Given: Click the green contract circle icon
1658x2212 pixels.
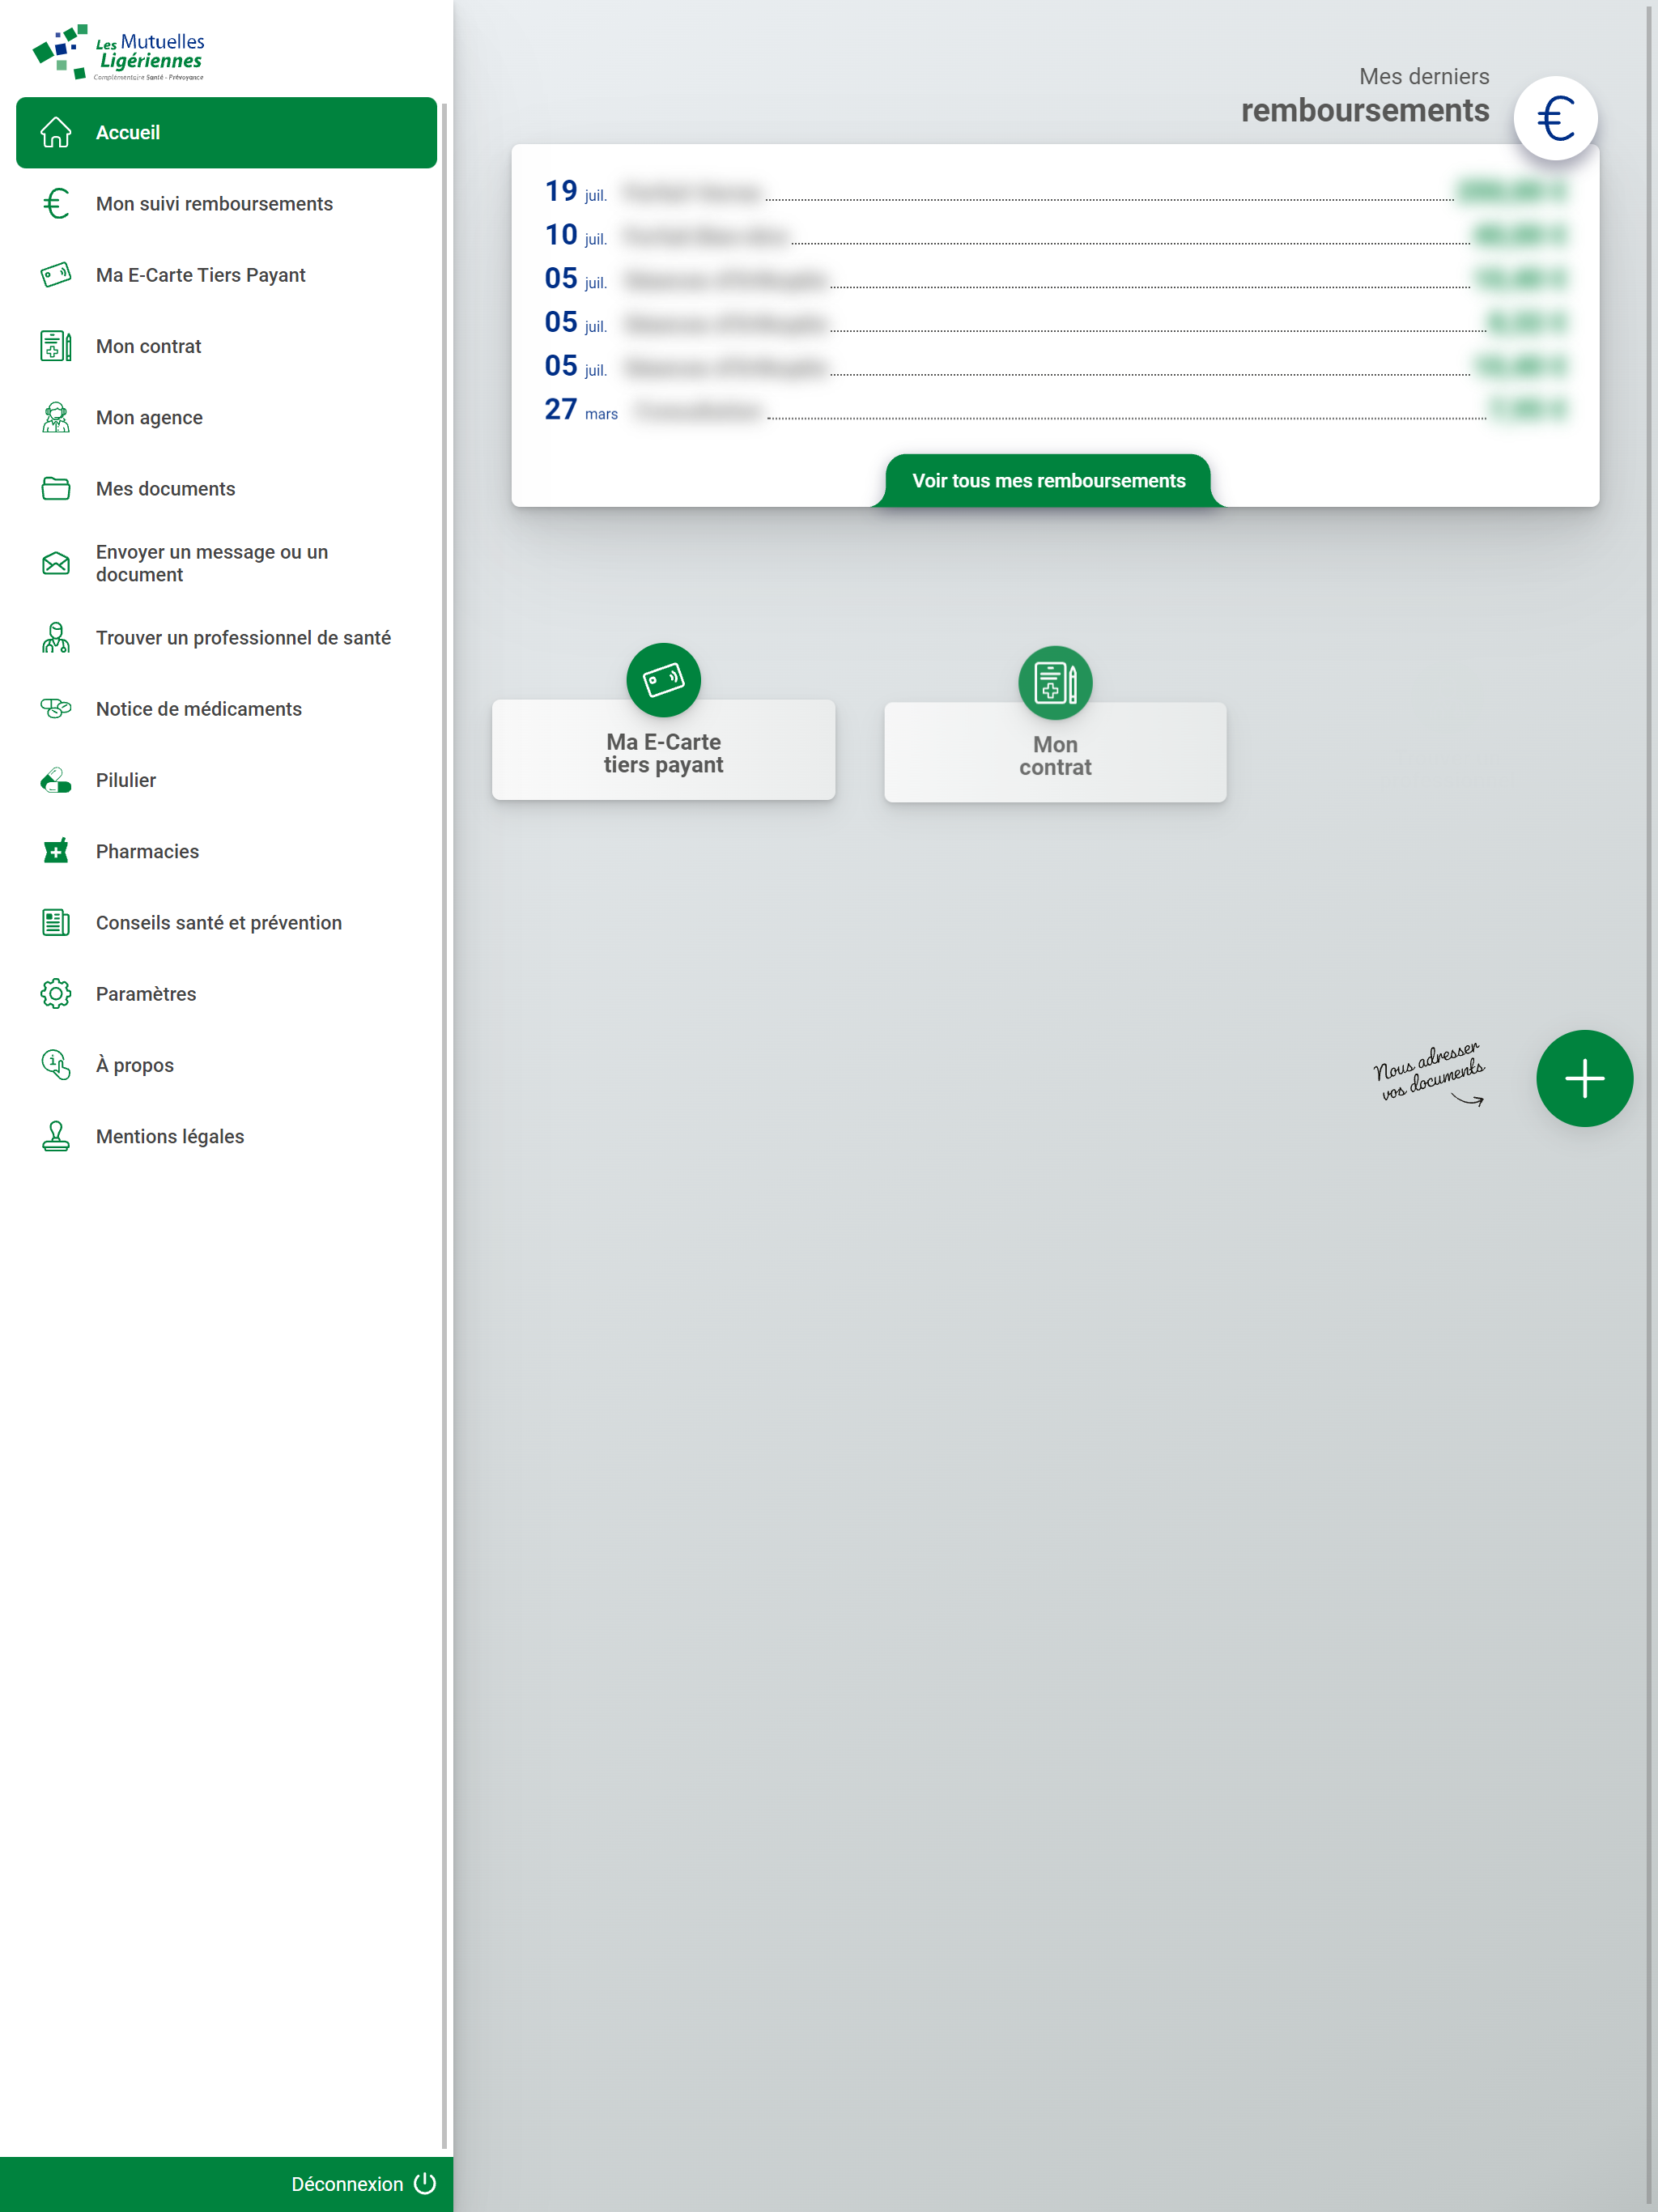Looking at the screenshot, I should [x=1055, y=683].
